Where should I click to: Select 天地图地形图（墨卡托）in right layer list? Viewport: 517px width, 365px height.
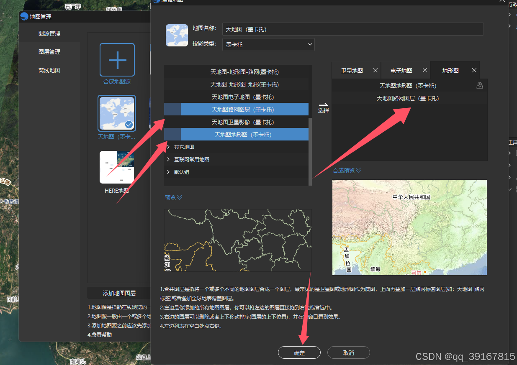click(409, 86)
